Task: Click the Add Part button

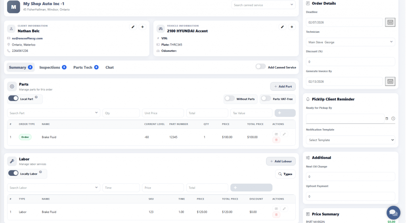Action: (283, 86)
